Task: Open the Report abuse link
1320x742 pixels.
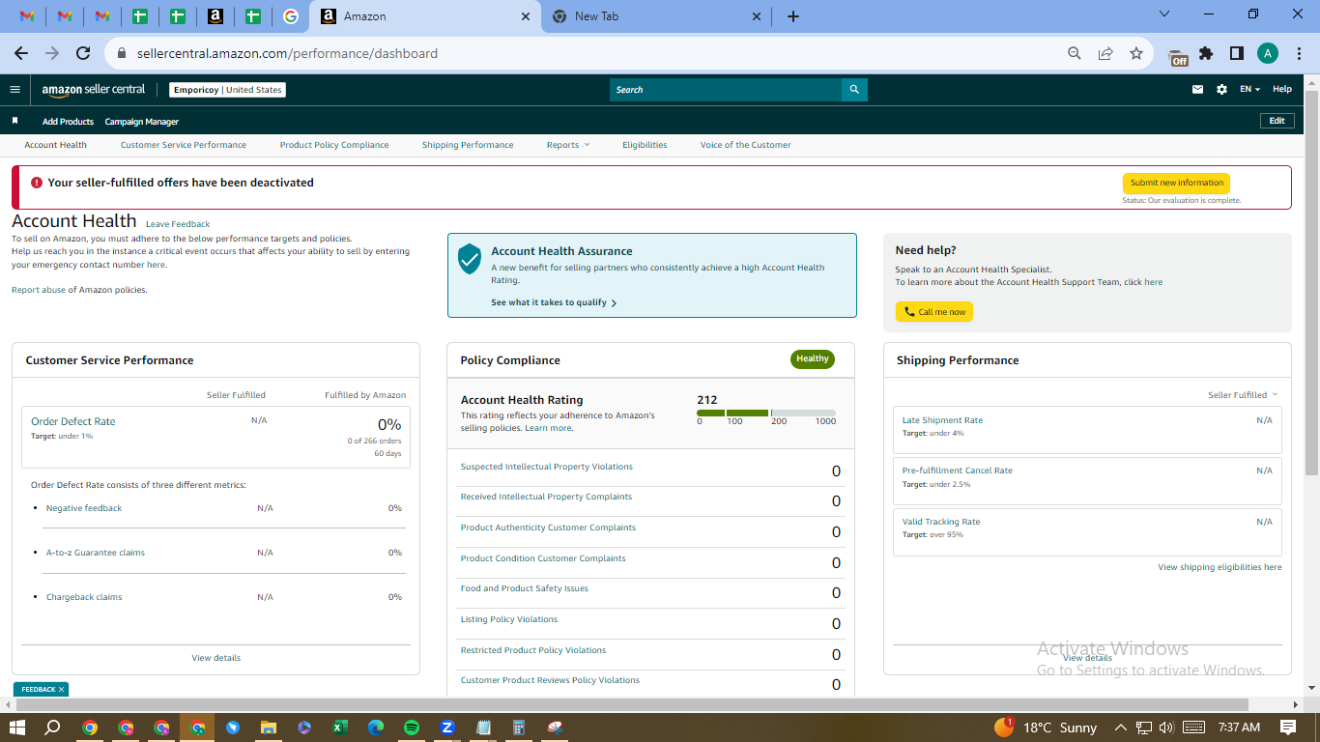Action: click(x=39, y=290)
